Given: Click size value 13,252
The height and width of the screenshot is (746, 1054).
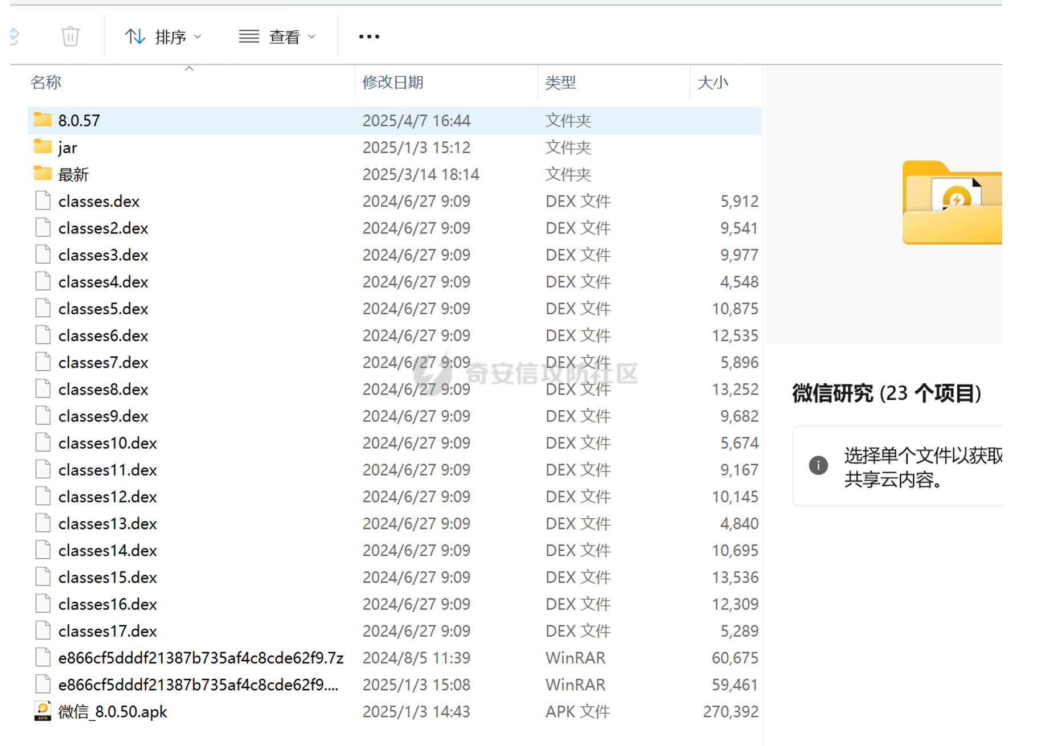Looking at the screenshot, I should pyautogui.click(x=735, y=389).
